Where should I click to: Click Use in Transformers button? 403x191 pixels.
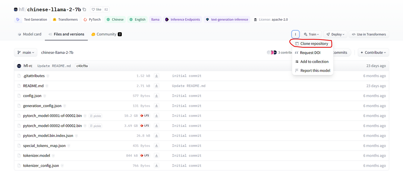point(369,34)
